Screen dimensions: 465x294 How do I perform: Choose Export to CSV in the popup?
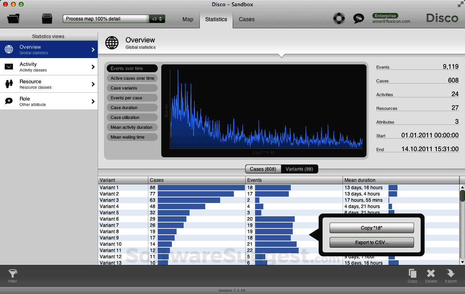[x=371, y=242]
